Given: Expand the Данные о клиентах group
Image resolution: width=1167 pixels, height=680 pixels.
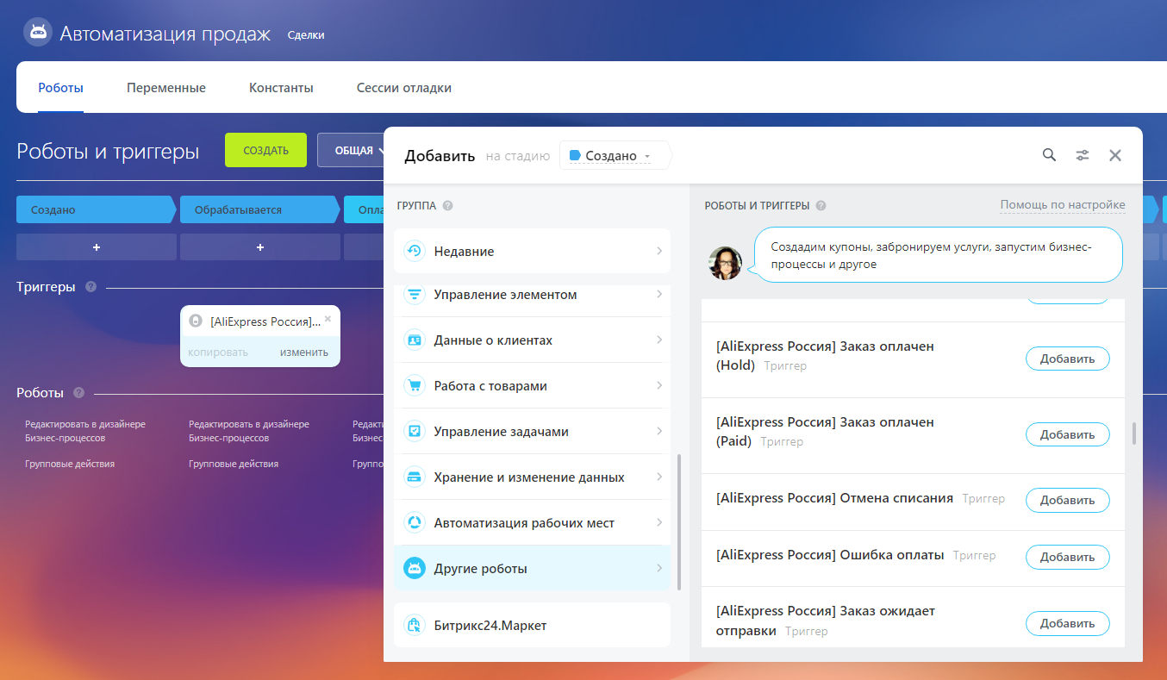Looking at the screenshot, I should click(659, 340).
